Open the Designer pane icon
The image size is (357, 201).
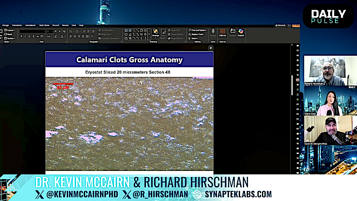point(233,32)
